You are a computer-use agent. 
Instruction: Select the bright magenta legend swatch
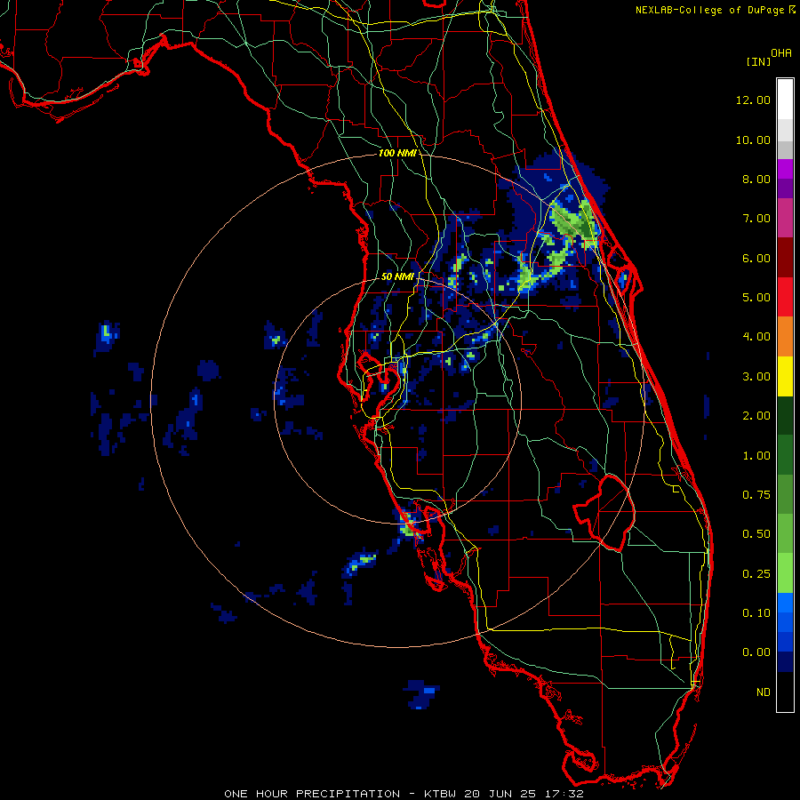785,169
